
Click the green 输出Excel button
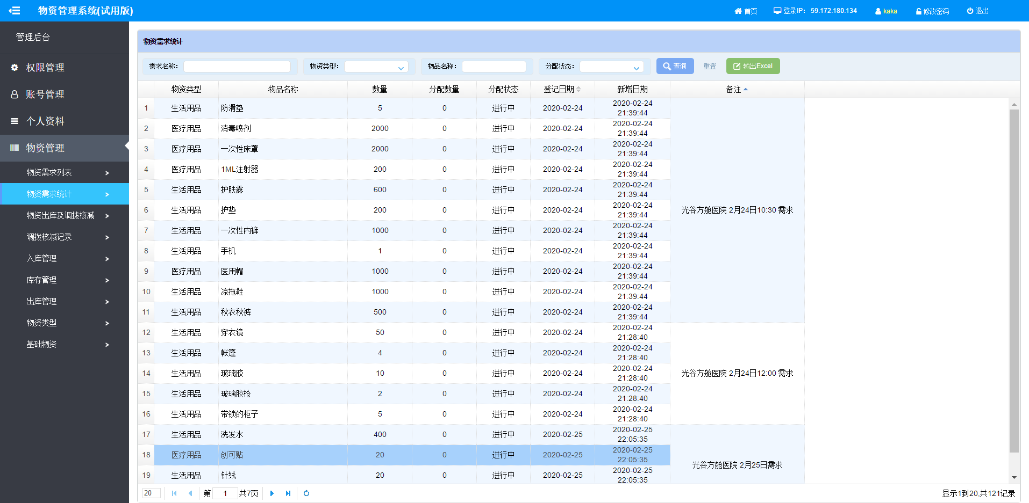753,66
